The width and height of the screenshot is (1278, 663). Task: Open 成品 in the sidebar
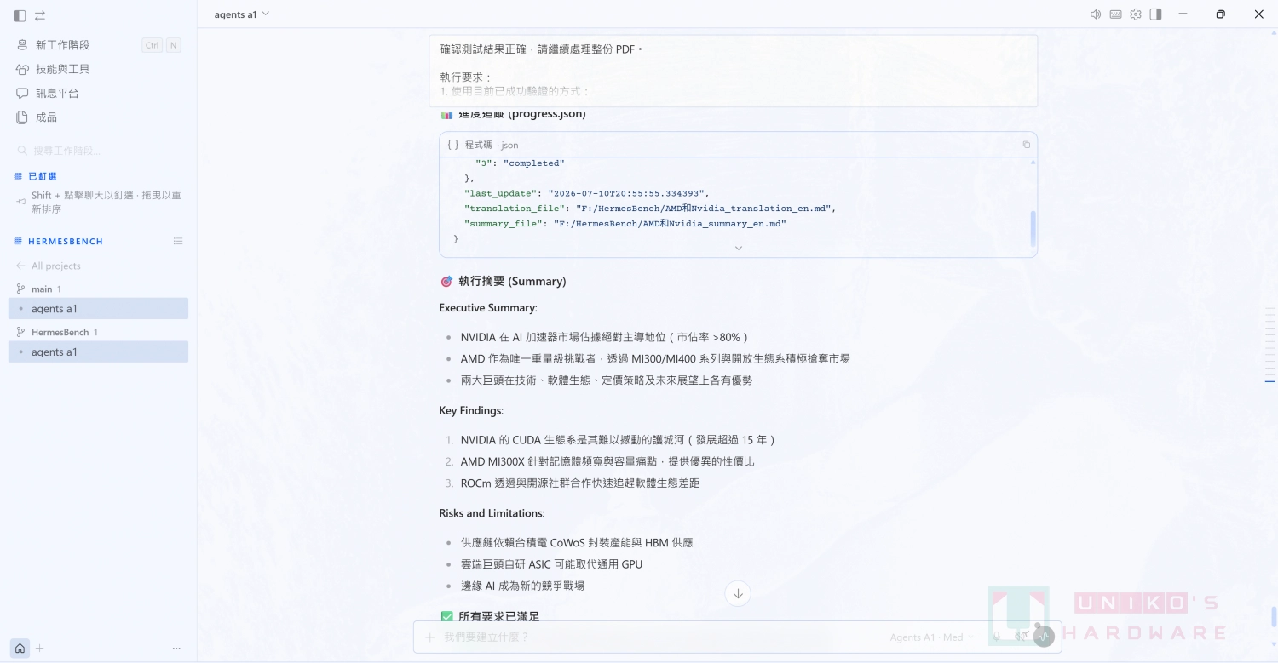click(x=98, y=117)
